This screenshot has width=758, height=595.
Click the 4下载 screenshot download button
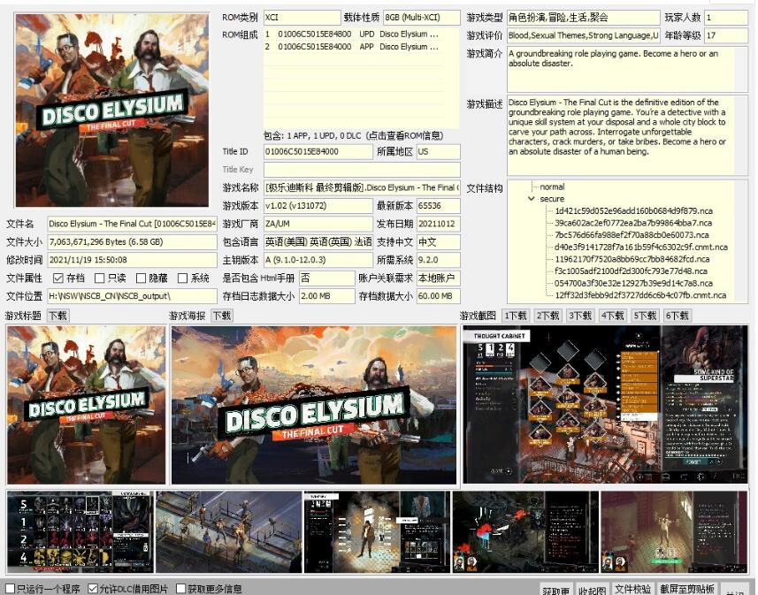612,316
